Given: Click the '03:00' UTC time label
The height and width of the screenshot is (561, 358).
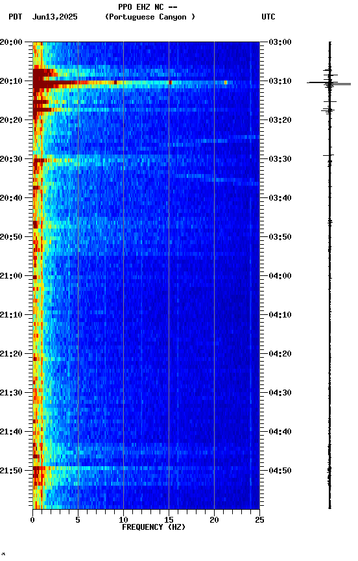Looking at the screenshot, I should 280,42.
